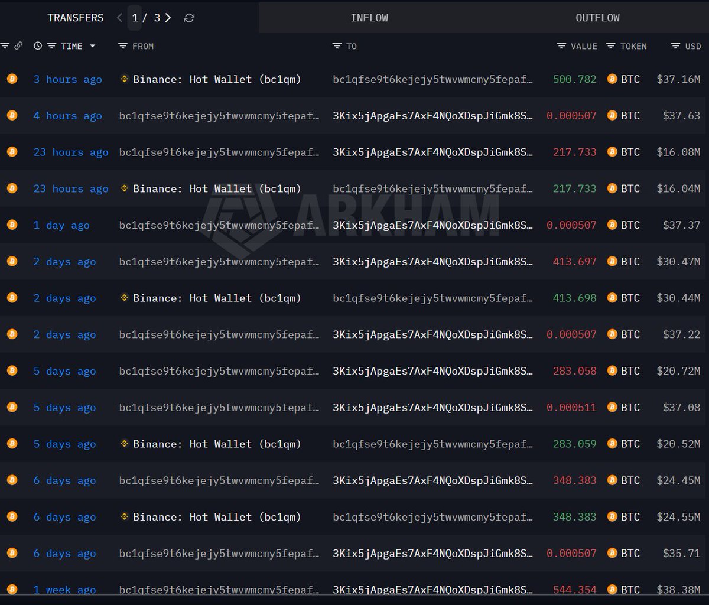Open the VALUE column filter

coord(561,46)
